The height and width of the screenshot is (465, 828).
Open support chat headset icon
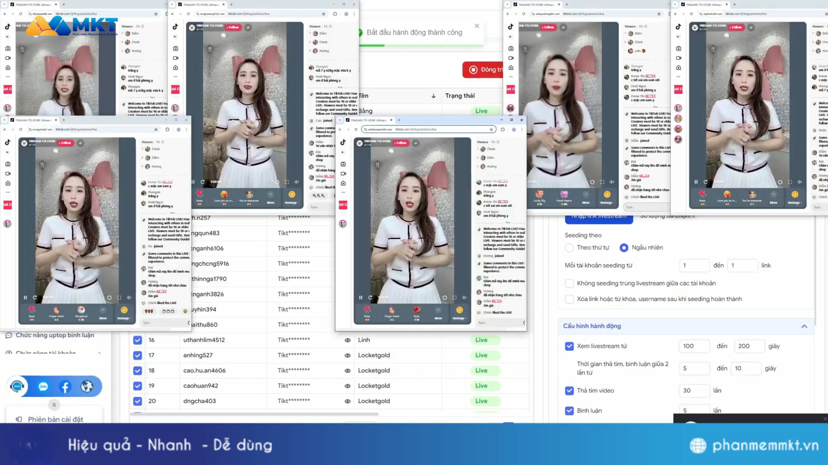17,386
